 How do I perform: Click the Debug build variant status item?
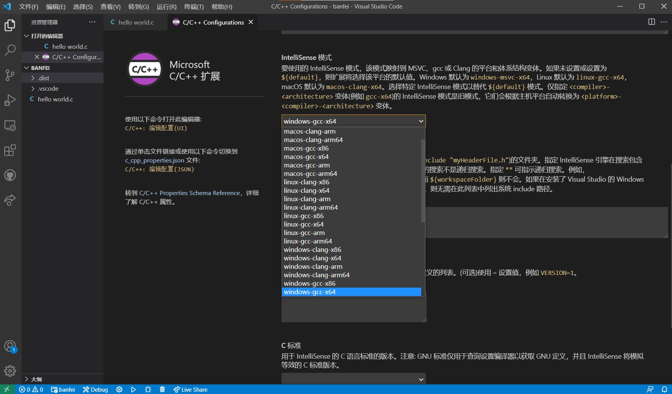[95, 389]
